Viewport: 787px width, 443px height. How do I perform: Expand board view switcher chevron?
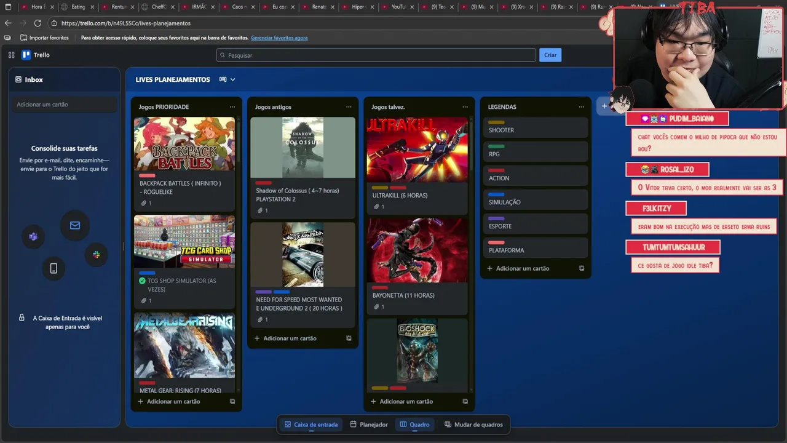[x=232, y=79]
